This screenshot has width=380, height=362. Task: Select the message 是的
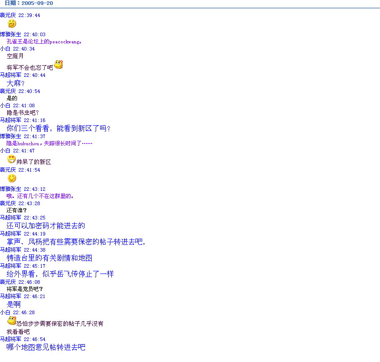click(x=12, y=98)
